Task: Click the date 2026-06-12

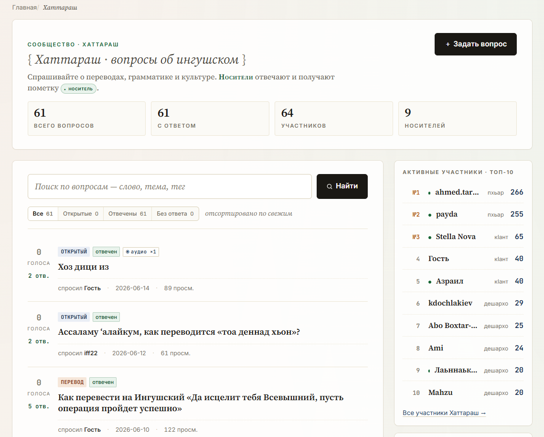Action: (129, 353)
